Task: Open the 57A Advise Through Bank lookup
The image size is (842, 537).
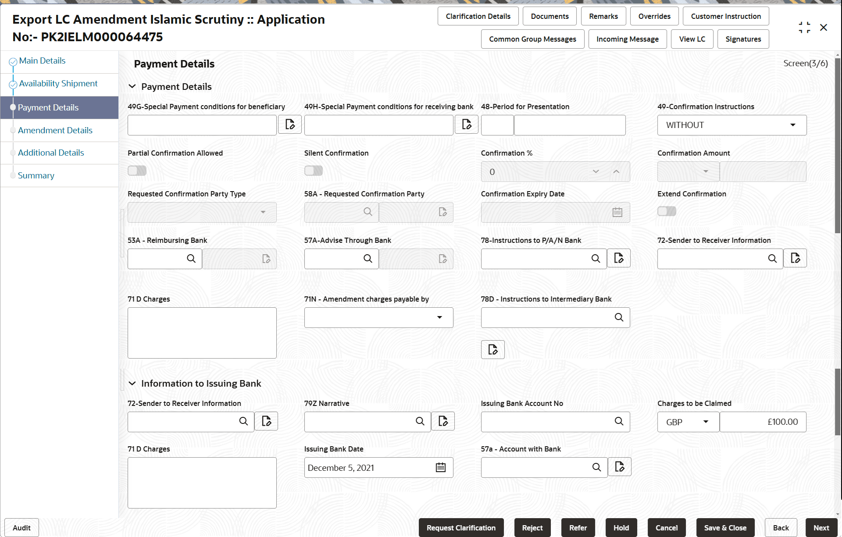Action: click(x=367, y=259)
